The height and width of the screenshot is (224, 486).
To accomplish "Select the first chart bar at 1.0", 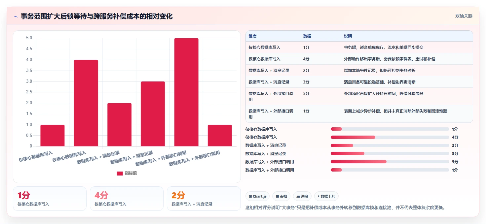I will (53, 135).
